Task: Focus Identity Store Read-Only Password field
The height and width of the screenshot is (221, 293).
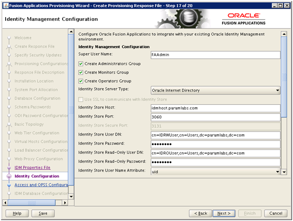Action: 216,162
